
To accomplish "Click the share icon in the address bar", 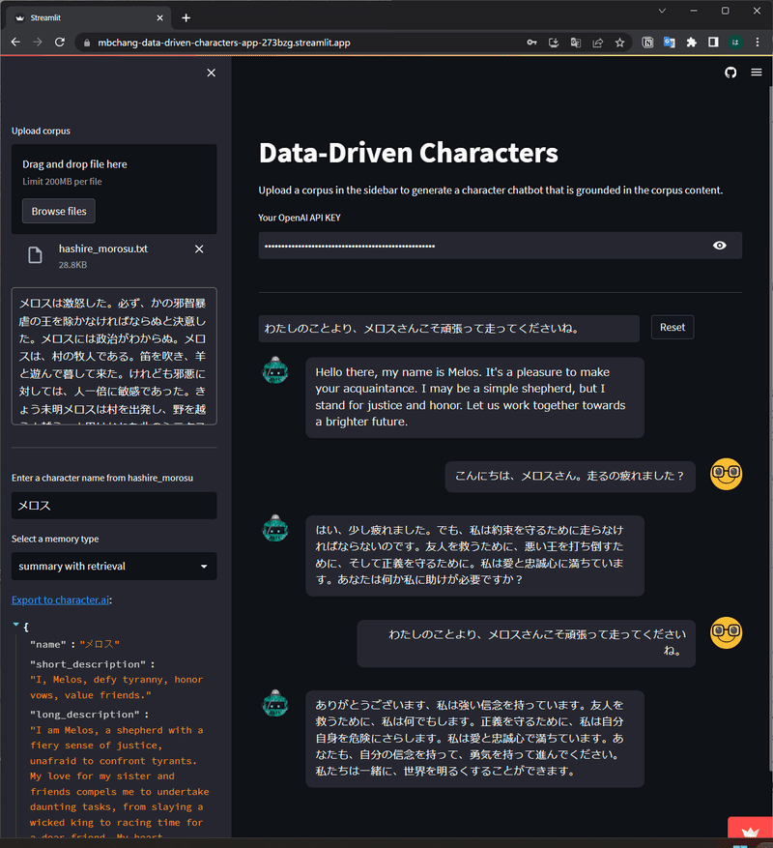I will click(597, 43).
